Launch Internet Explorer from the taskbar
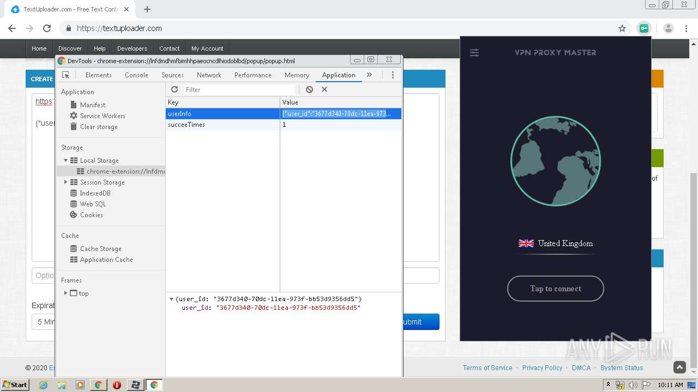This screenshot has height=392, width=698. coord(44,385)
